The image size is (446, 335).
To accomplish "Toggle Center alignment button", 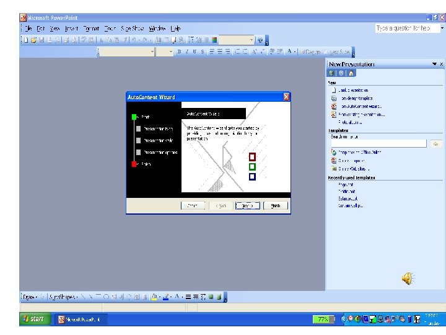I will (220, 51).
